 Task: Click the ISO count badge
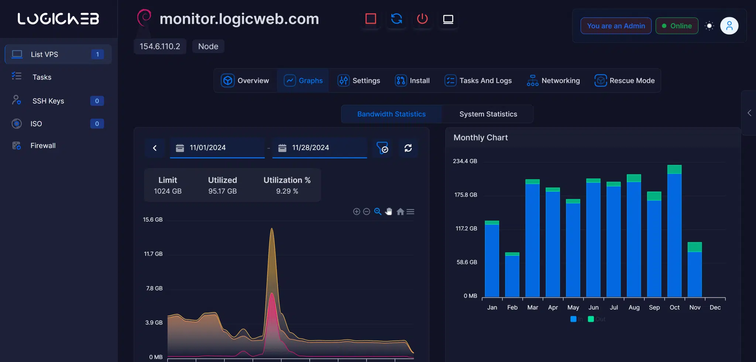click(x=97, y=123)
